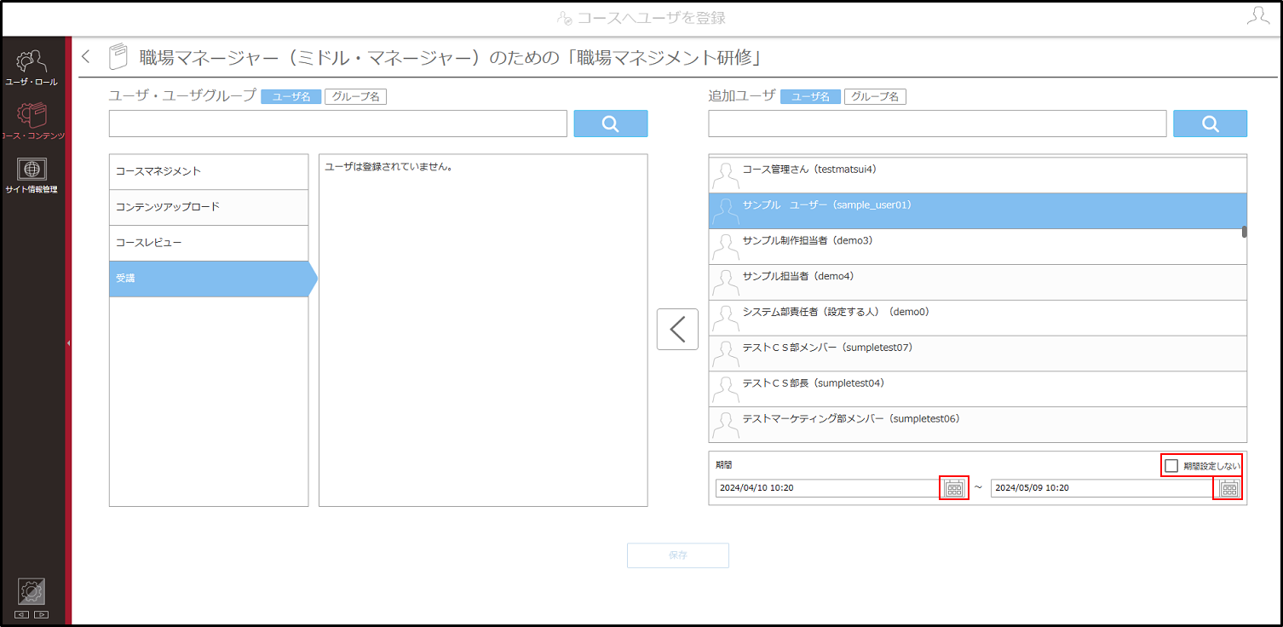The width and height of the screenshot is (1283, 627).
Task: Click the 追加ユーザ list scrollbar thumb
Action: point(1245,231)
